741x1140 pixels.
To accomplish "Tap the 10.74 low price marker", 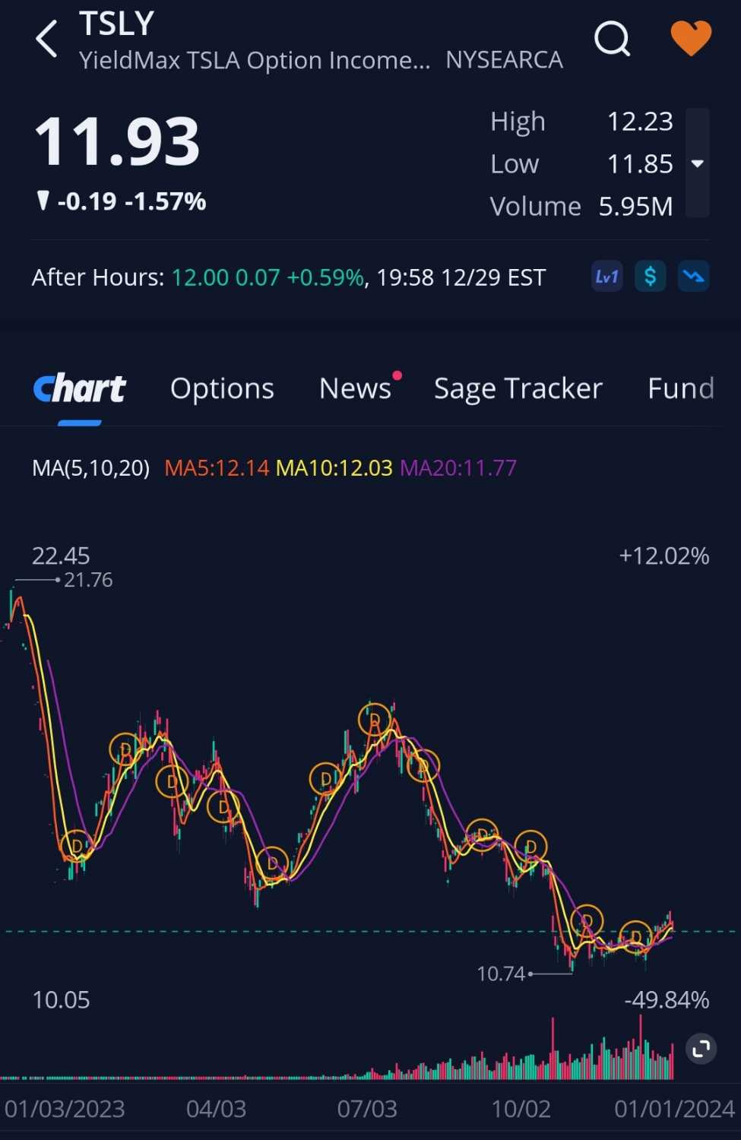I will coord(501,974).
